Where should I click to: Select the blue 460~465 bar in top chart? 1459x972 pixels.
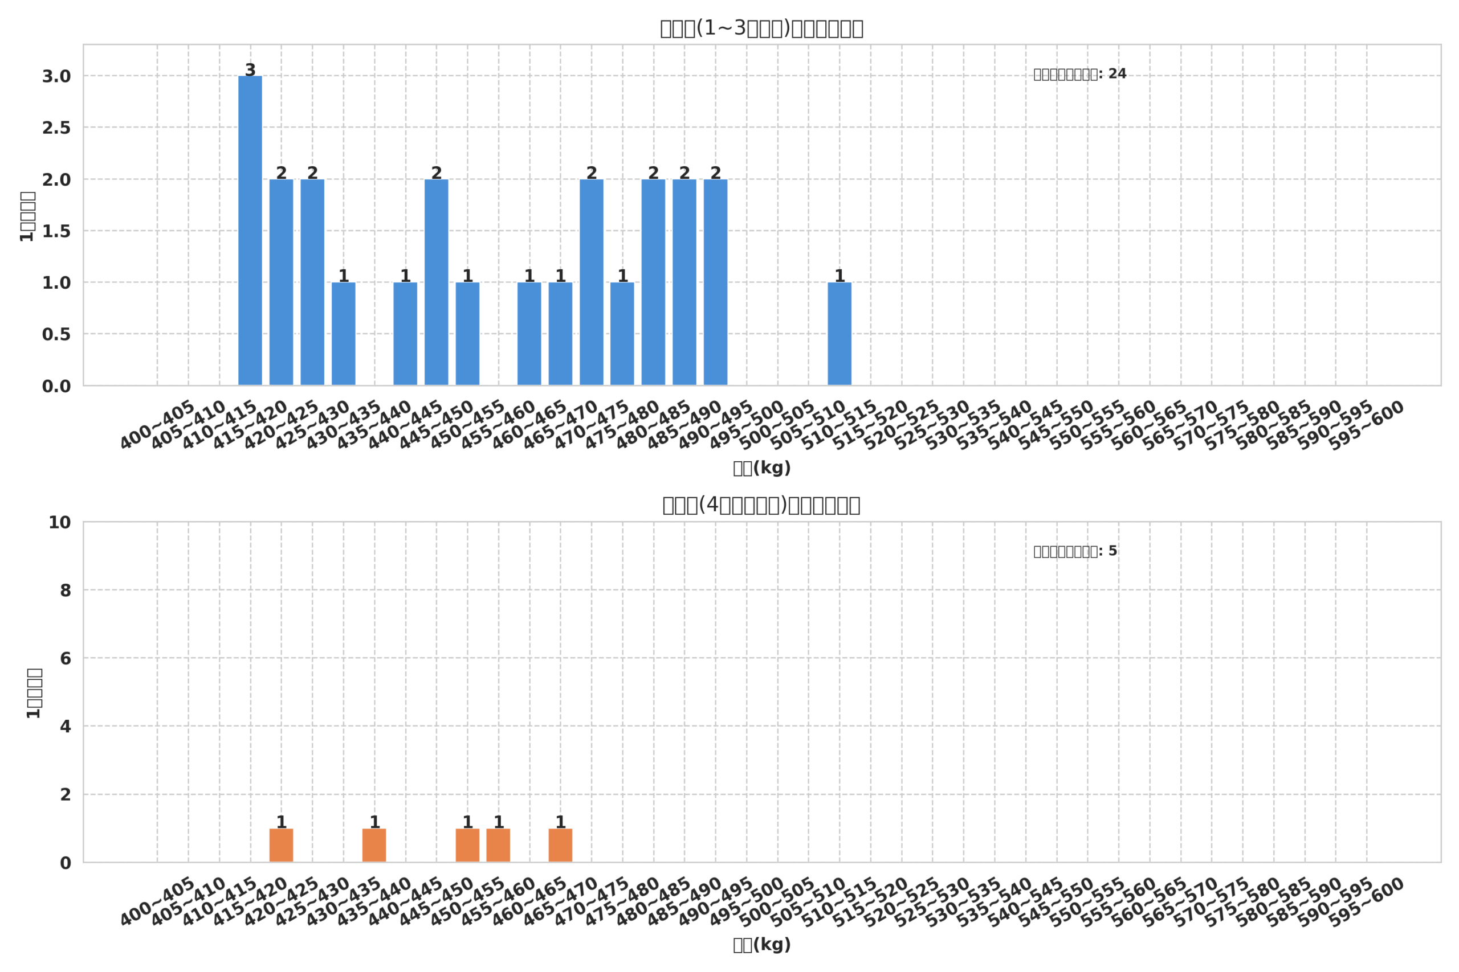click(x=529, y=334)
